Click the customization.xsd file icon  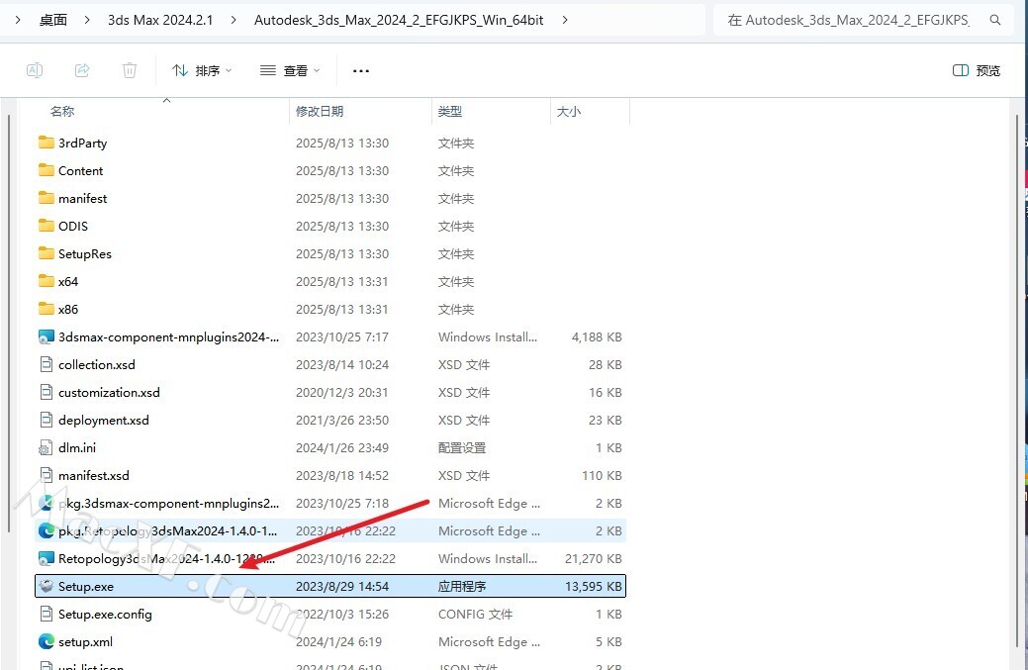[x=46, y=392]
